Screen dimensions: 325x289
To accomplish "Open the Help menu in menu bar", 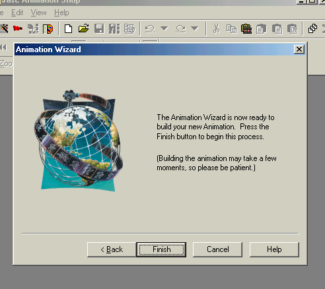I will point(61,13).
